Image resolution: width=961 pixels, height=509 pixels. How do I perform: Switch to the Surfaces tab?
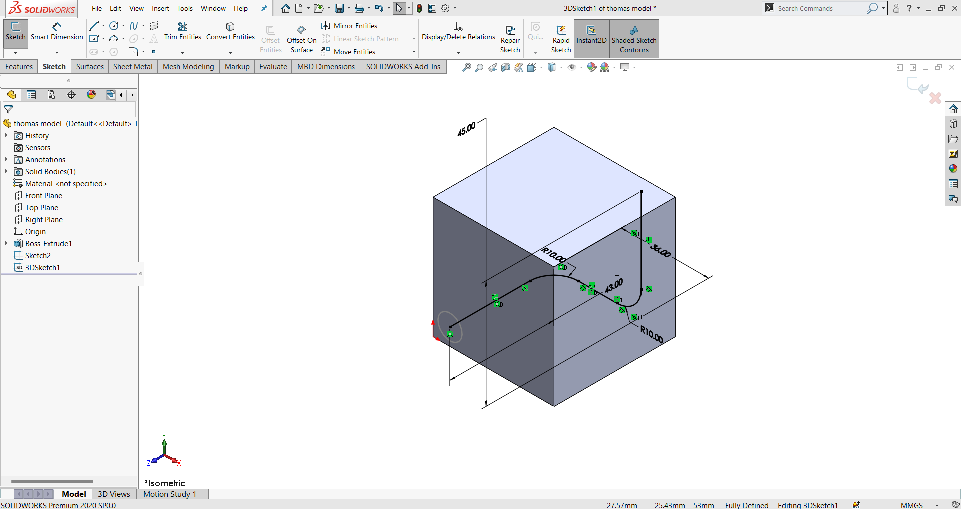click(90, 67)
